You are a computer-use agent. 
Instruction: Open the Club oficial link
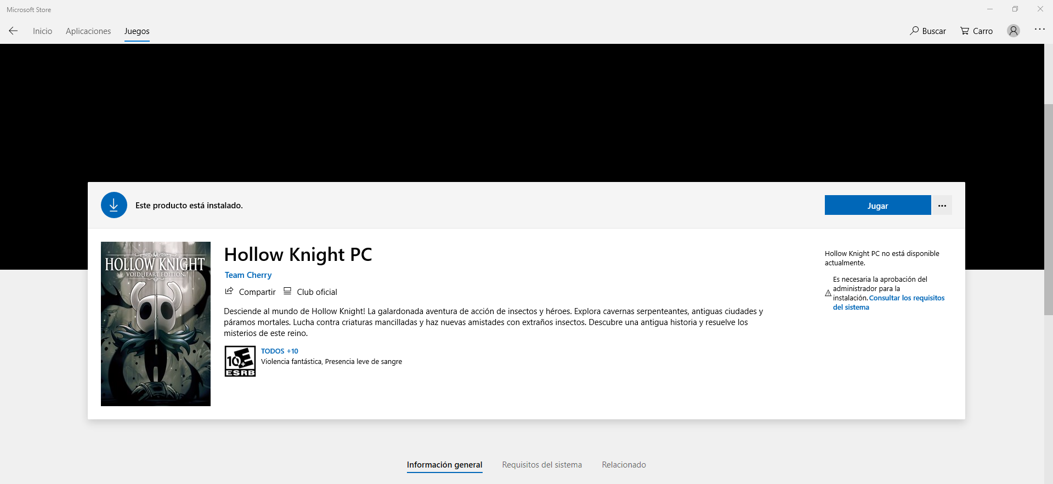pyautogui.click(x=310, y=292)
